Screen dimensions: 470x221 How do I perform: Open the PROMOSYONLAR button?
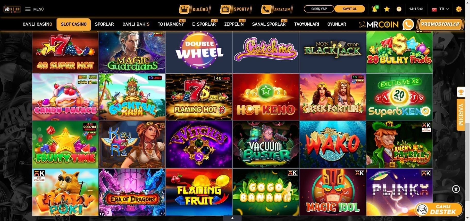pyautogui.click(x=440, y=24)
